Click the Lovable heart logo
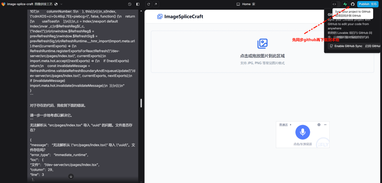 point(4,4)
